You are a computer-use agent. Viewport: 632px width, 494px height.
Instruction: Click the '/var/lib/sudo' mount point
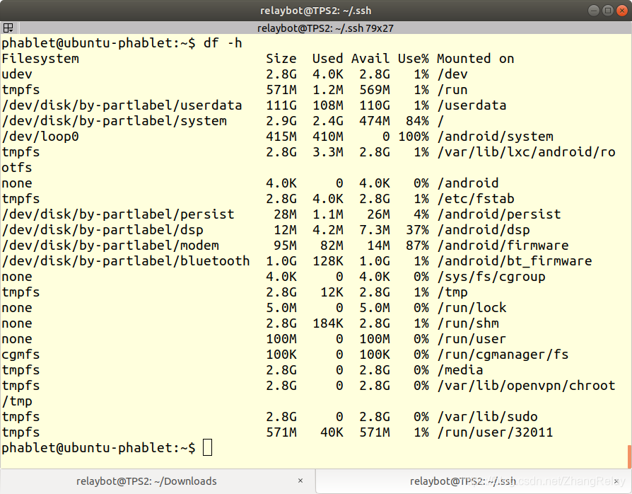(487, 417)
